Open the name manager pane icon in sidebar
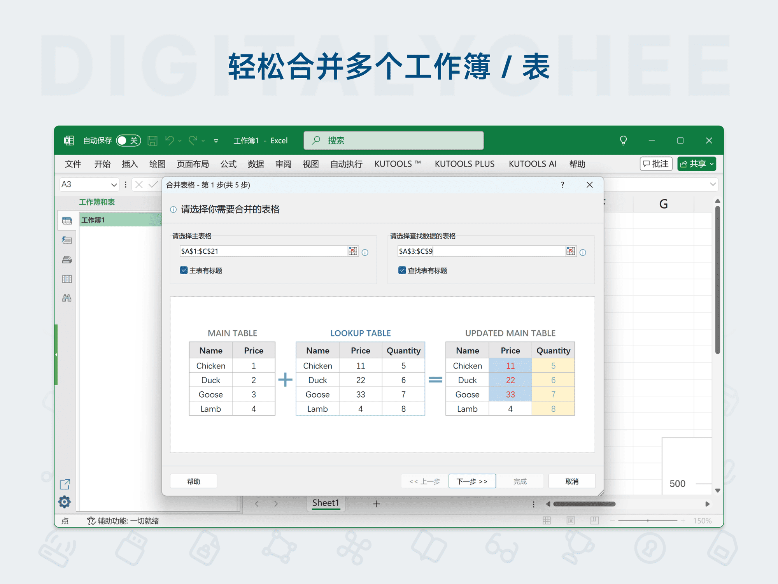Image resolution: width=778 pixels, height=584 pixels. pyautogui.click(x=67, y=260)
